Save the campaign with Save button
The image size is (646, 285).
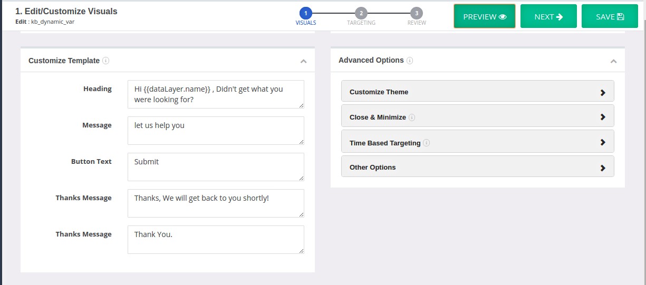point(610,16)
